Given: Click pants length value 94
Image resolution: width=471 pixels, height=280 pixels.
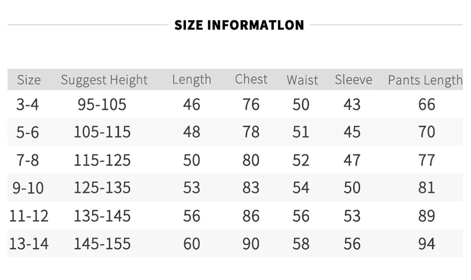Looking at the screenshot, I should pyautogui.click(x=426, y=243).
